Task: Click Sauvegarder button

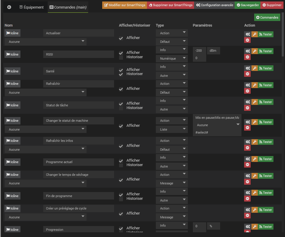Action: [x=248, y=5]
